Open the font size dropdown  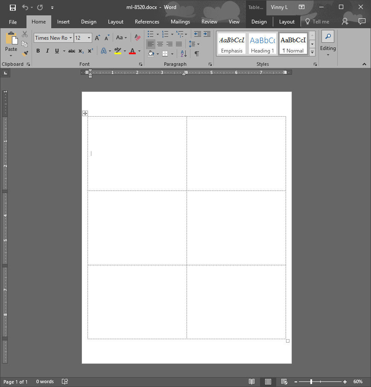(89, 38)
